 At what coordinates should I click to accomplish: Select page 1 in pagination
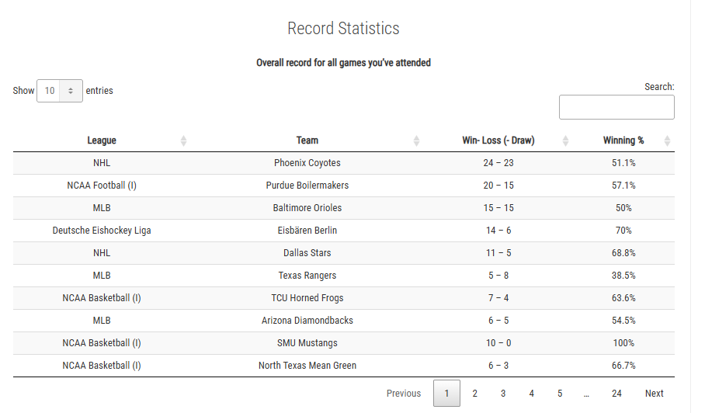(x=446, y=394)
